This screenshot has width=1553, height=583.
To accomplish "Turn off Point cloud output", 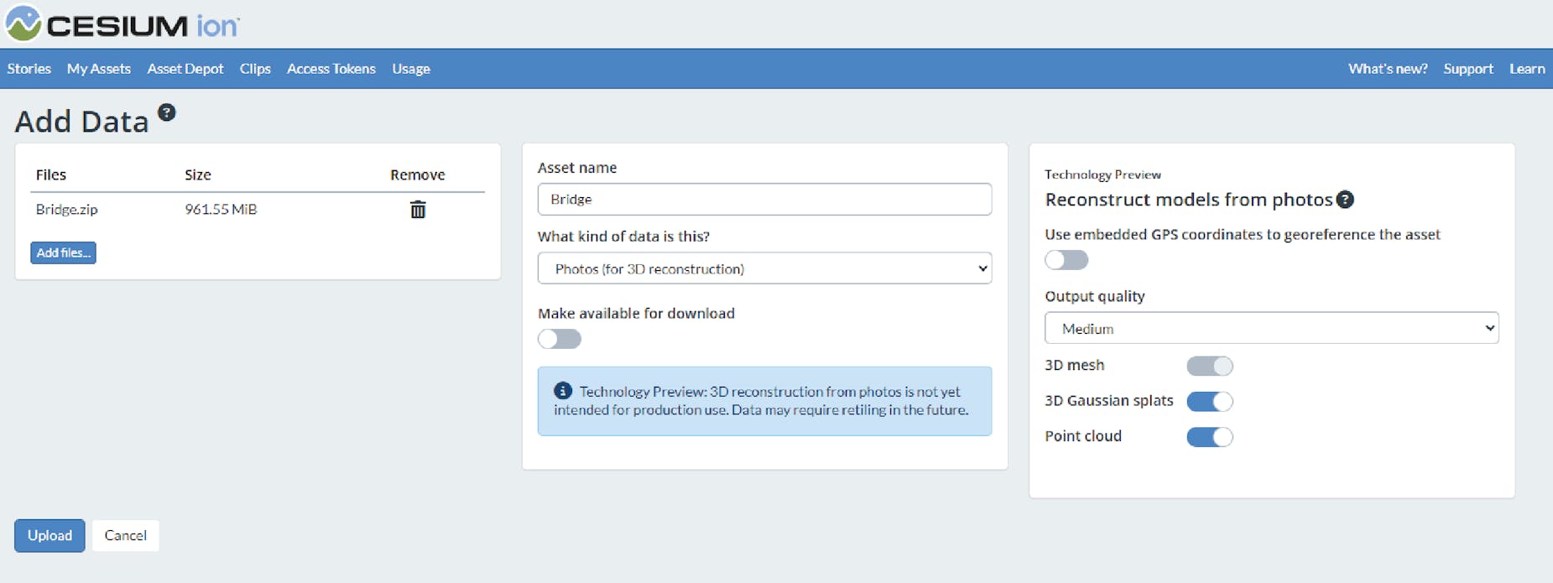I will click(x=1209, y=437).
